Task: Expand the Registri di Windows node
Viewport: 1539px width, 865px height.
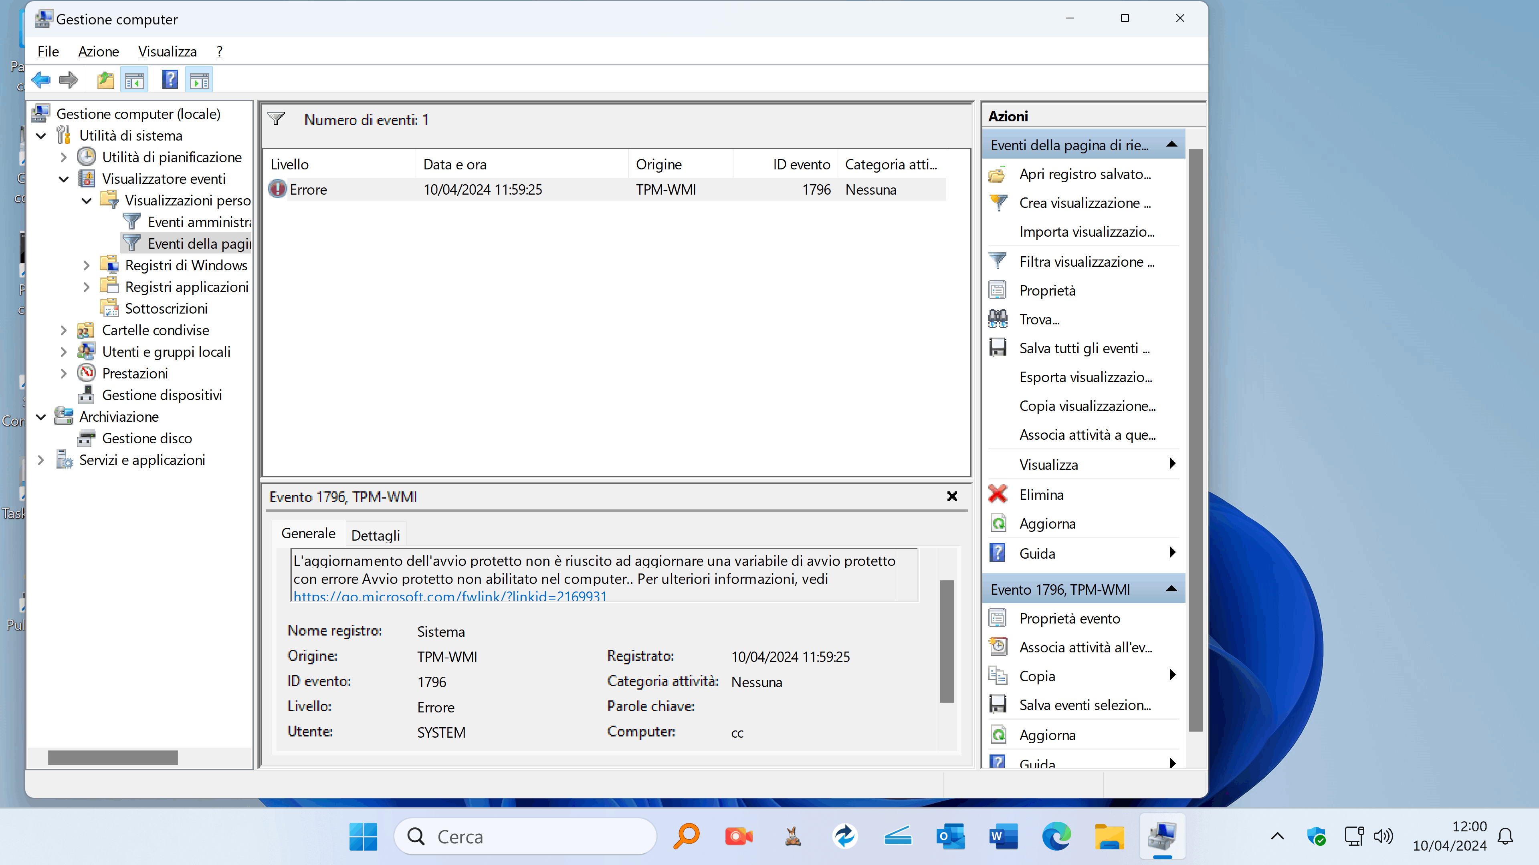Action: [x=87, y=265]
